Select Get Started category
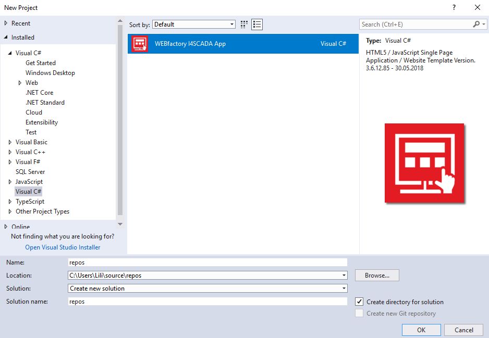 point(41,63)
